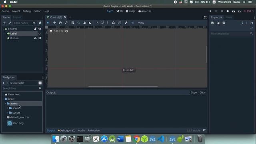Activate the Rotate Mode tool
The width and height of the screenshot is (256, 144).
(x=60, y=23)
